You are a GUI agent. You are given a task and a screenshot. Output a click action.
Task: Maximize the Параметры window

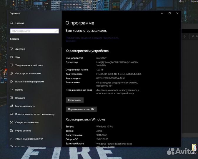[x=169, y=13]
